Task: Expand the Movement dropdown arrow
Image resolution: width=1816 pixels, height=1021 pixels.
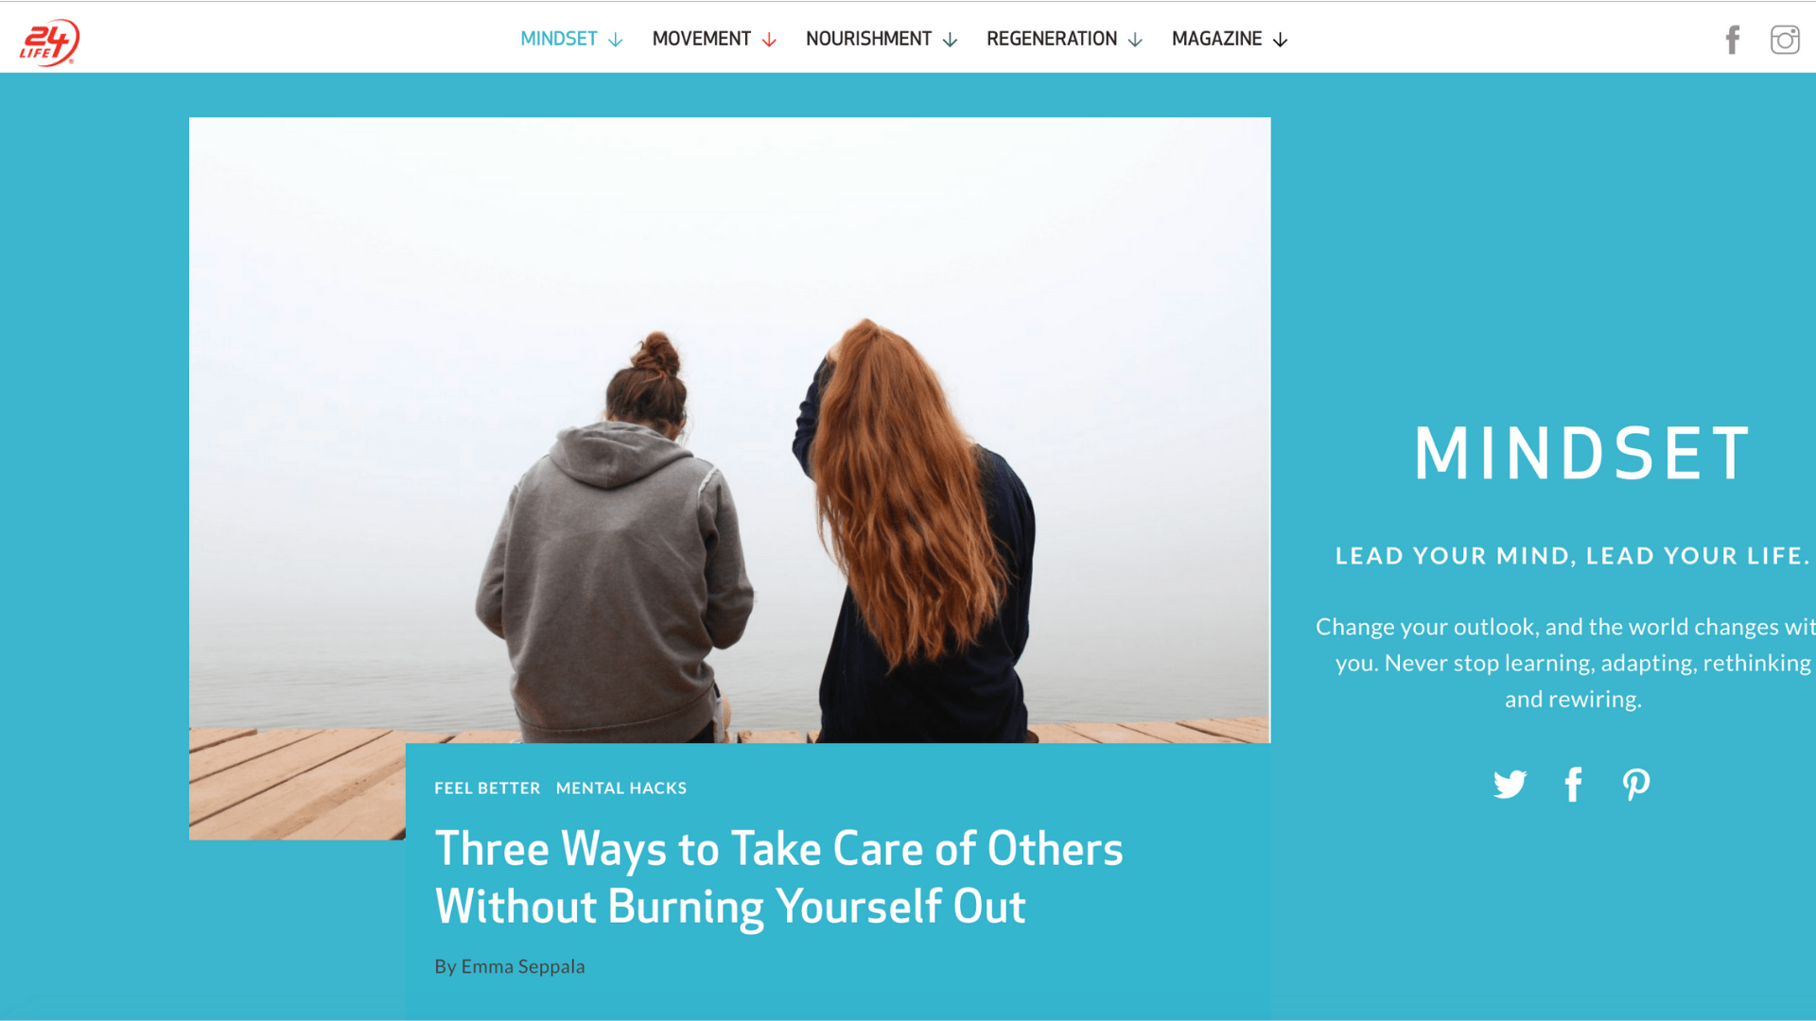Action: point(769,40)
